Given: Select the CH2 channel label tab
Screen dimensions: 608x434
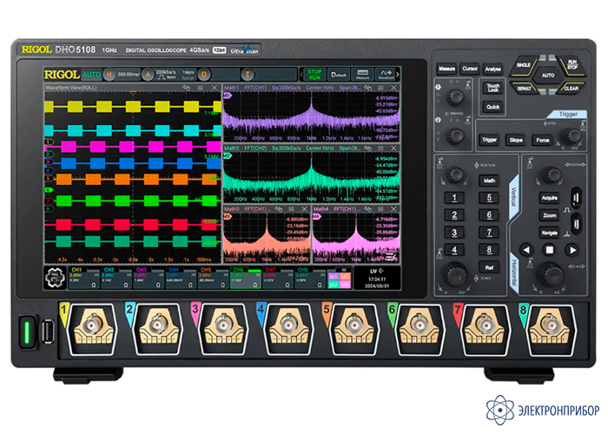Looking at the screenshot, I should 109,270.
